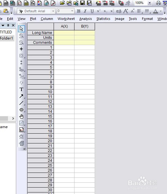The image size is (167, 194).
Task: Click the new Excel workbook icon
Action: tap(13, 3)
